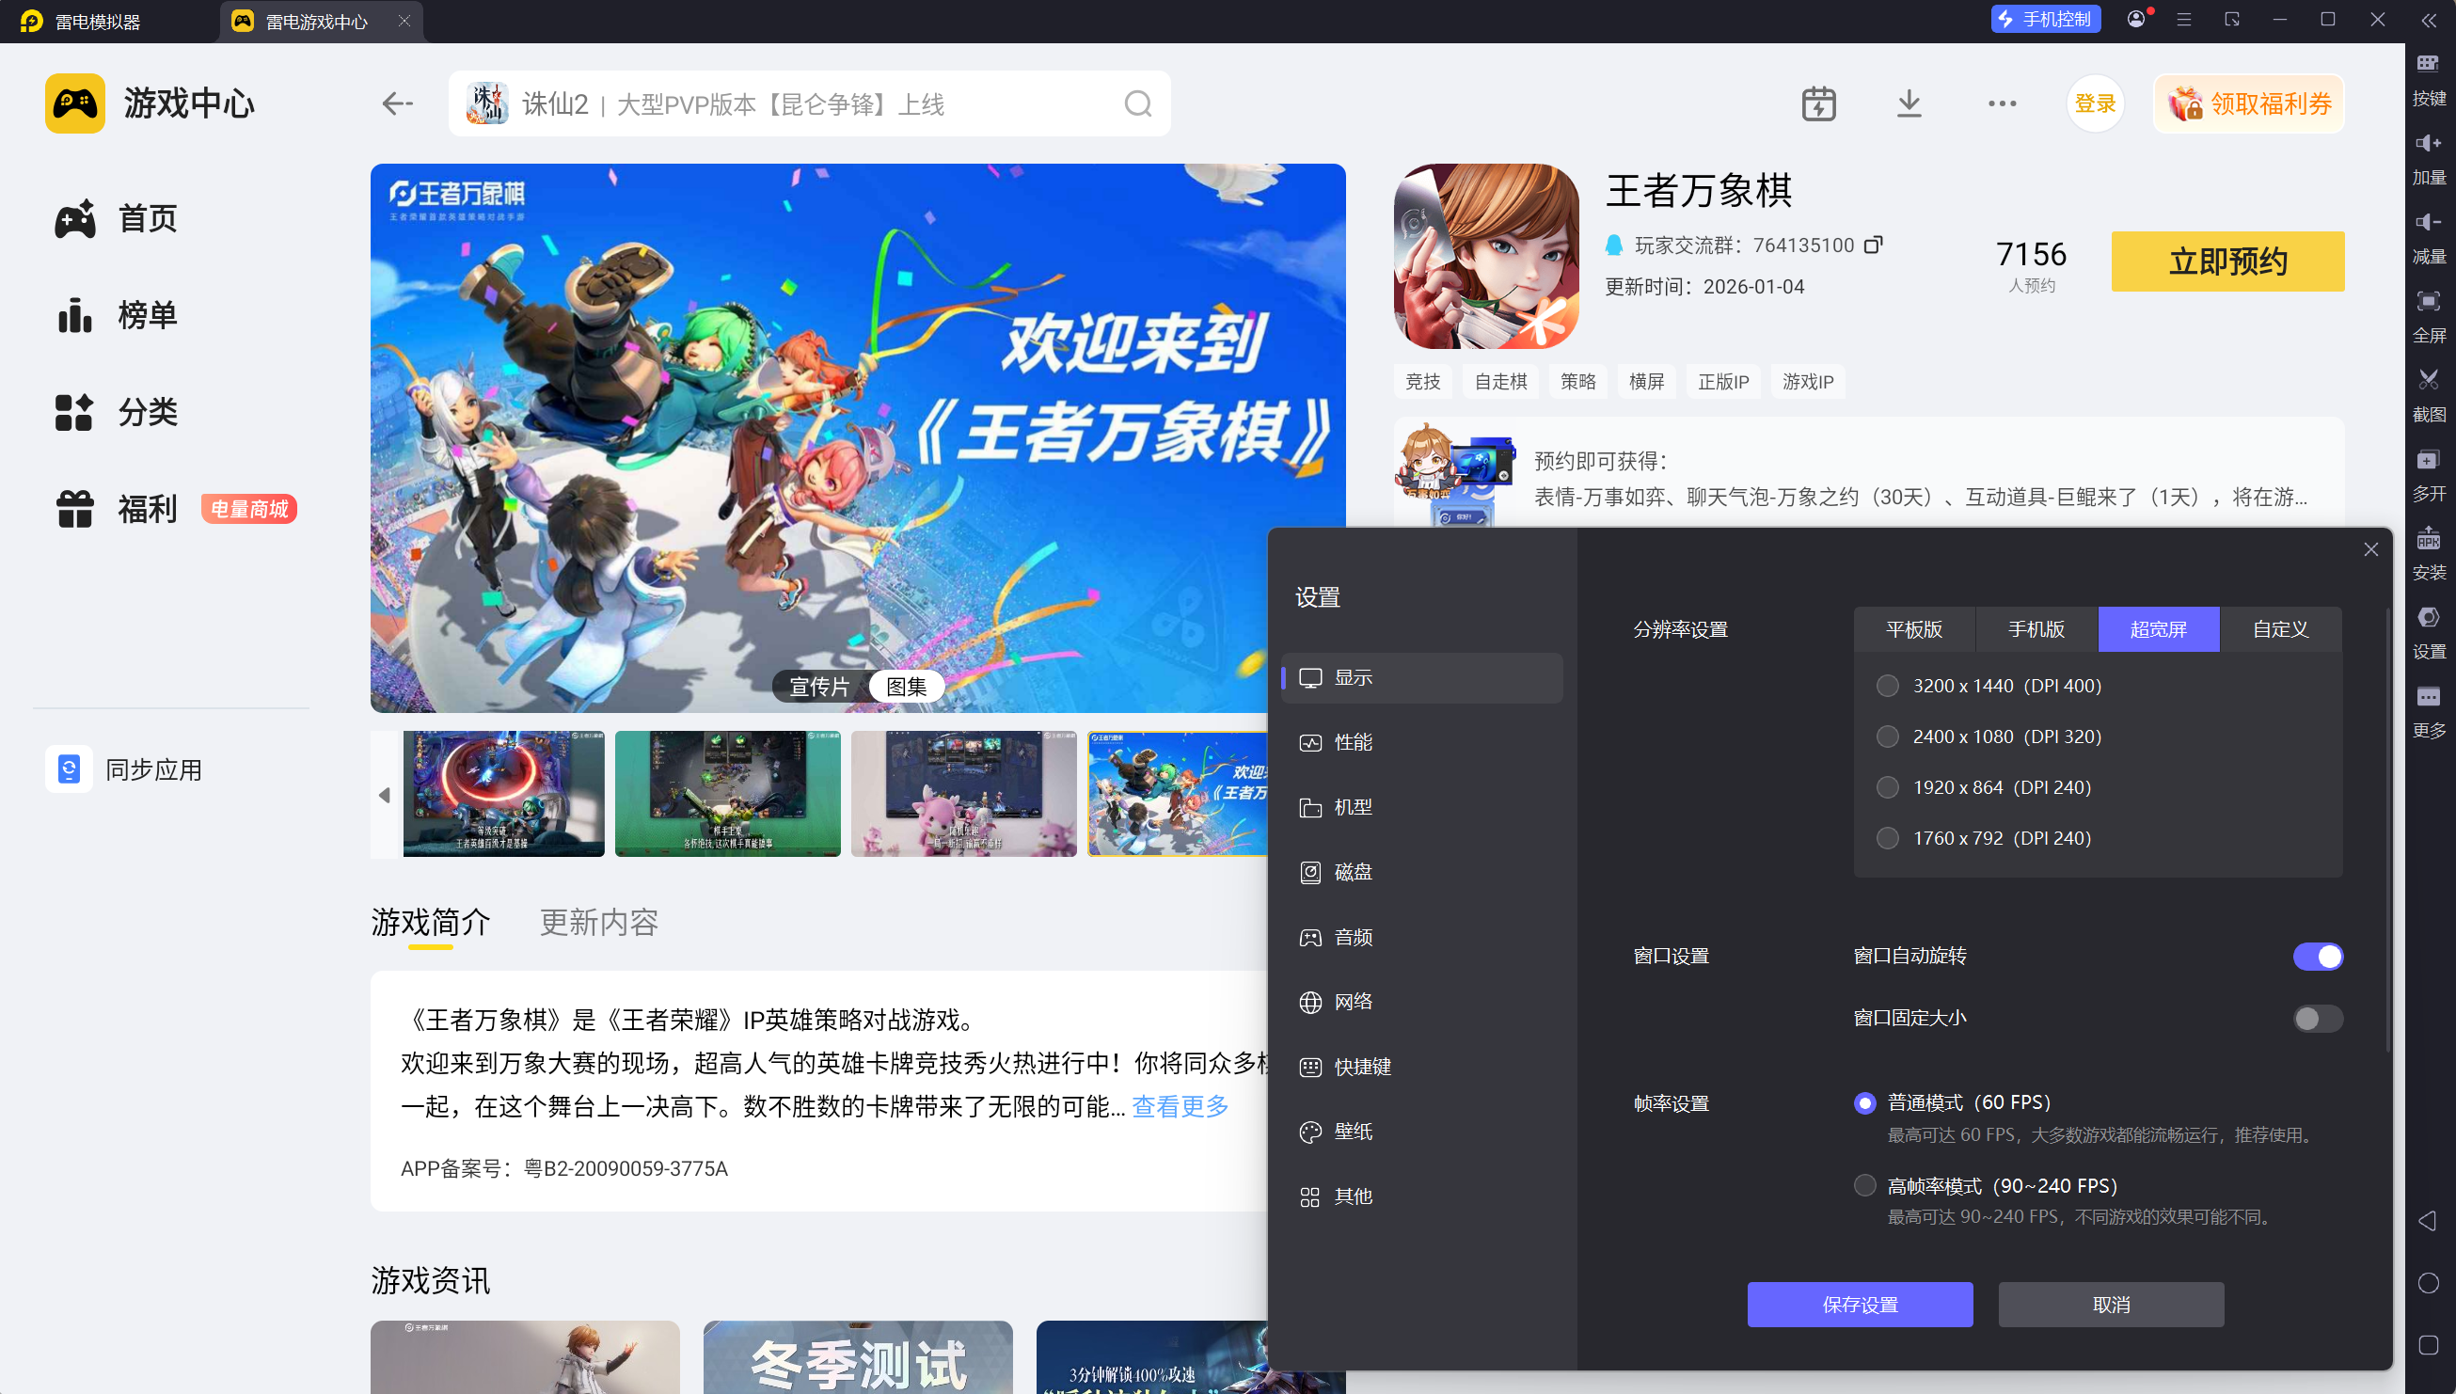Screen dimensions: 2456x1394
Task: Click the calendar reservation icon
Action: coord(1818,103)
